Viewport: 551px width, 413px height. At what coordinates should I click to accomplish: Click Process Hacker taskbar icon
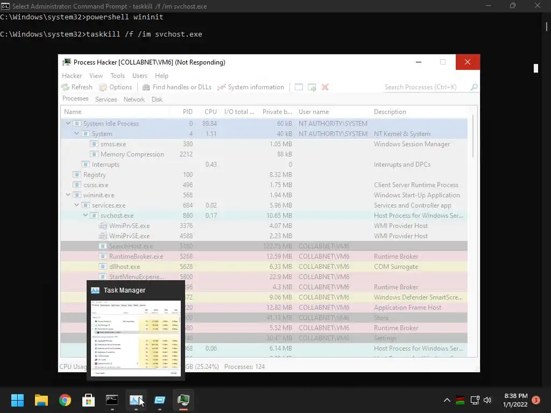point(183,400)
